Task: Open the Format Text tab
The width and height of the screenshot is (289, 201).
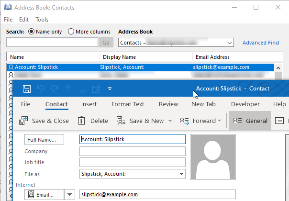Action: point(128,104)
